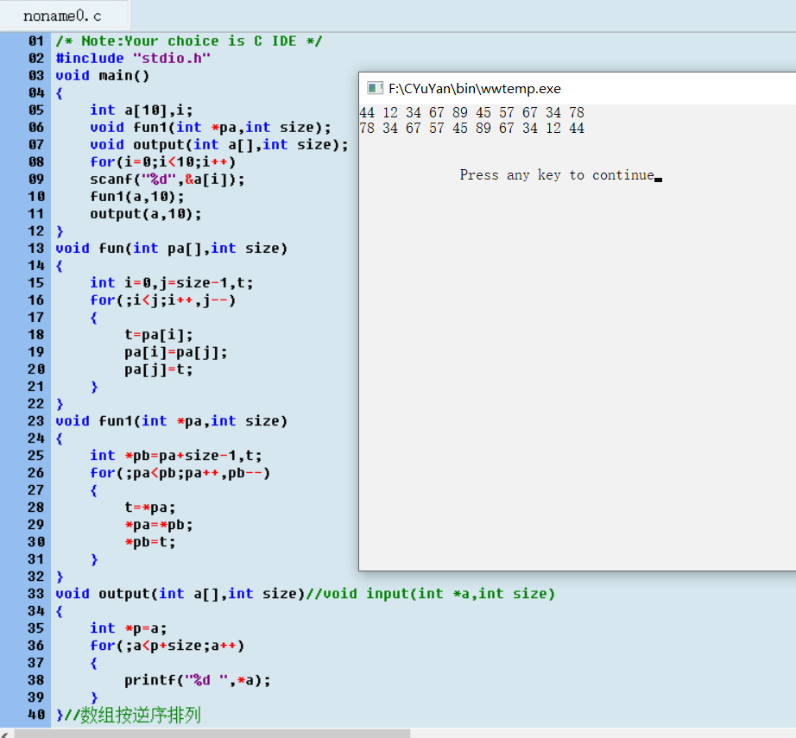
Task: Click the first console output row starting 44 12
Action: [x=471, y=112]
